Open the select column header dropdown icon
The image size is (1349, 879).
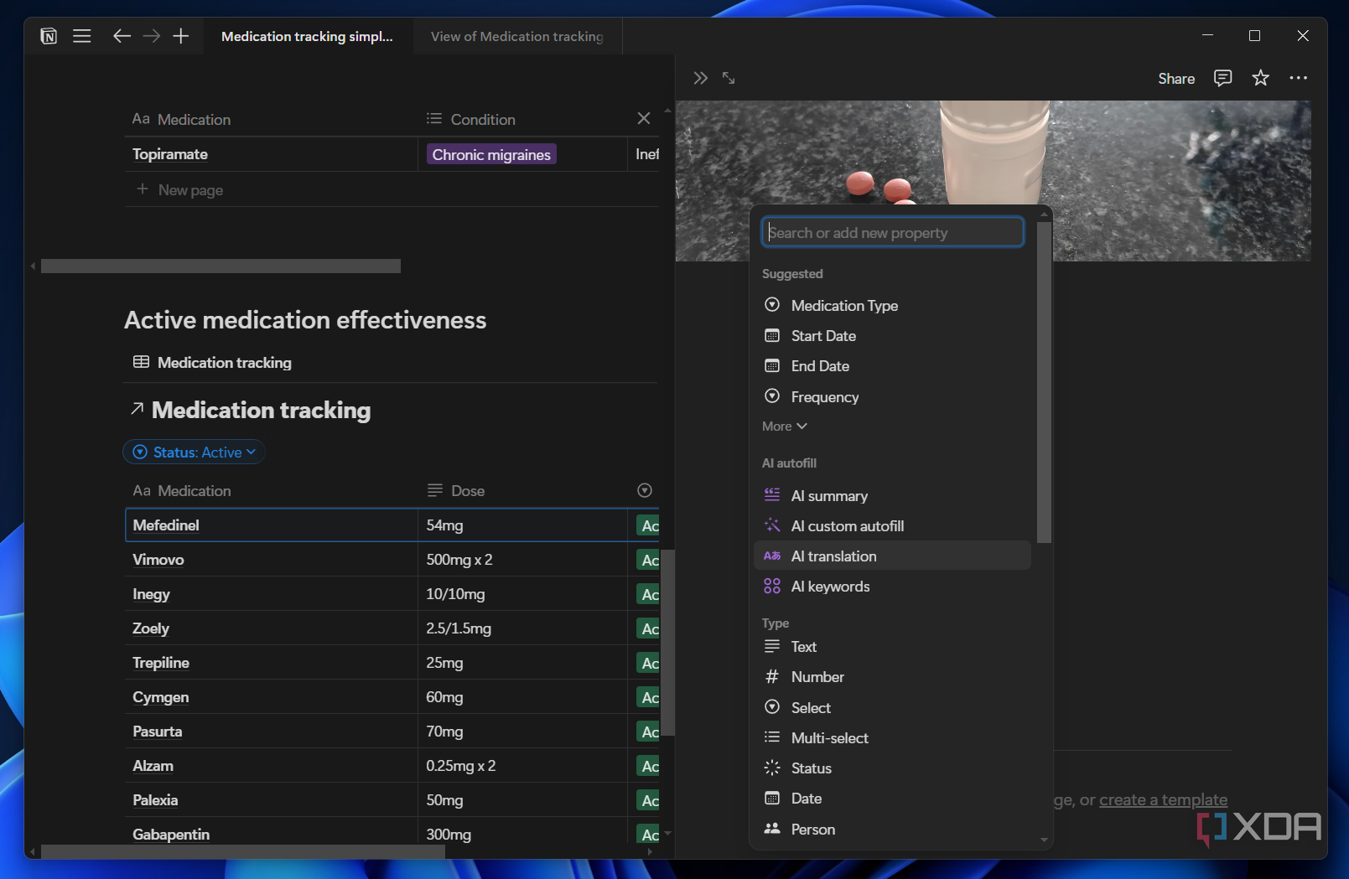644,490
